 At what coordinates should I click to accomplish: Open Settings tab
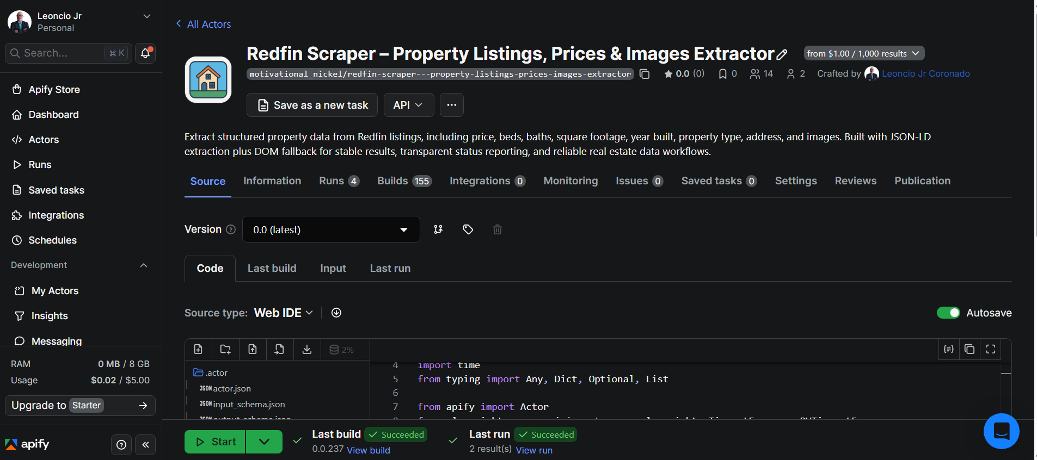click(x=796, y=181)
